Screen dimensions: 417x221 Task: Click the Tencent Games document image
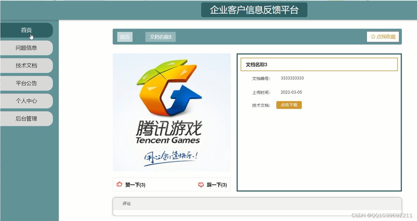[x=171, y=112]
